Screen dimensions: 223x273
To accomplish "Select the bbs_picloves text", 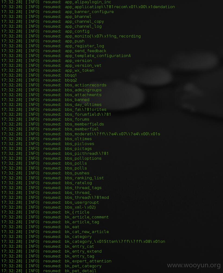I will (80, 144).
